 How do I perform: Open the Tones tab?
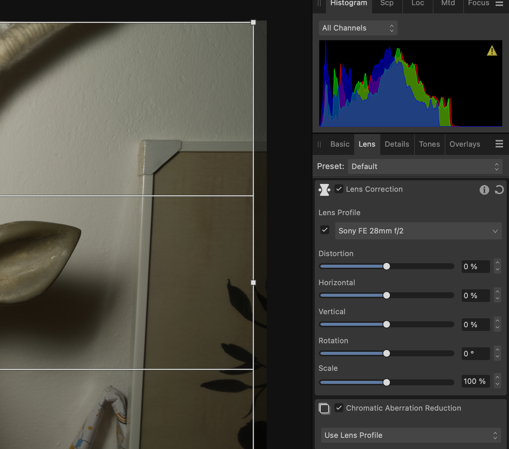pyautogui.click(x=429, y=144)
